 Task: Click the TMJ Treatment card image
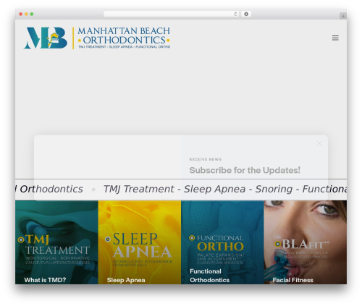tap(56, 242)
